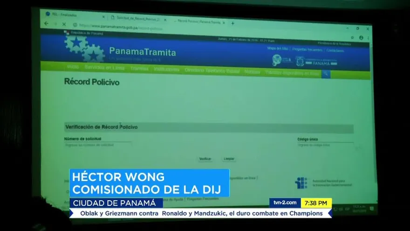Click the PanamaTramita site title
Image resolution: width=410 pixels, height=231 pixels.
pyautogui.click(x=143, y=52)
